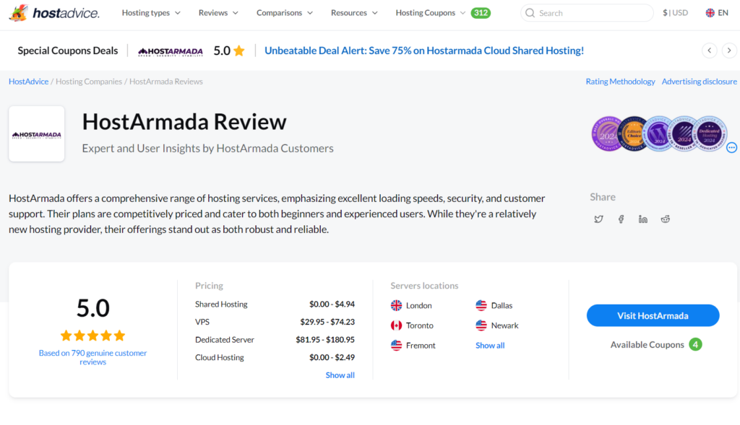The height and width of the screenshot is (425, 740).
Task: Open the USD currency selector
Action: [676, 13]
